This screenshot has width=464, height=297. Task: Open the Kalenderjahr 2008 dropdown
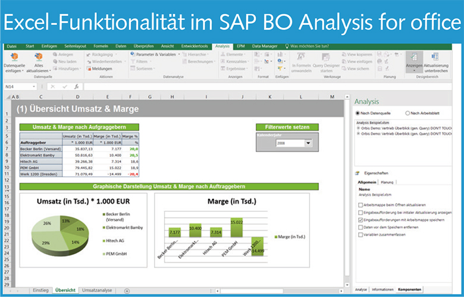(x=308, y=143)
